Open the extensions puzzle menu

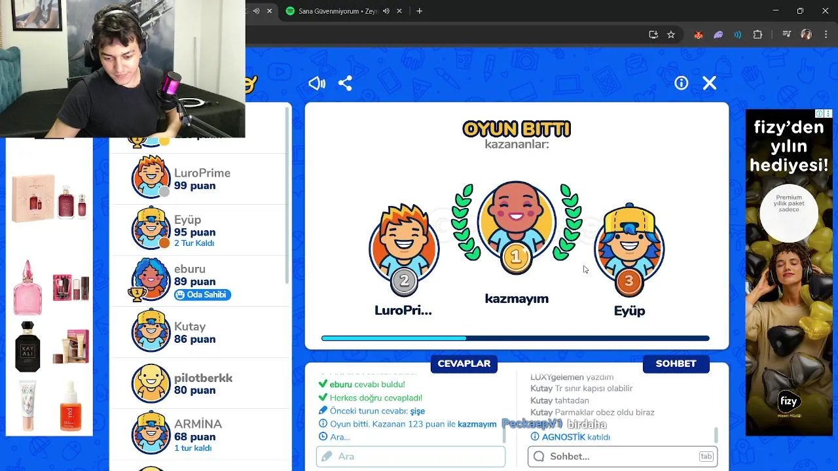click(x=758, y=35)
